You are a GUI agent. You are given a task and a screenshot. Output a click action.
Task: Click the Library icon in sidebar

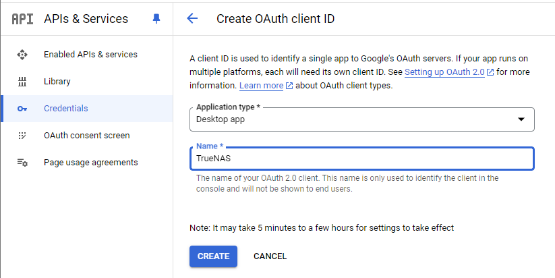(22, 82)
